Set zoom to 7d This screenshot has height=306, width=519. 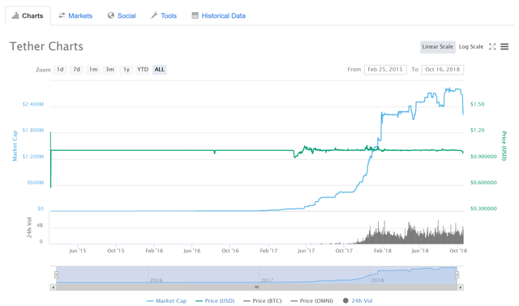click(x=76, y=70)
